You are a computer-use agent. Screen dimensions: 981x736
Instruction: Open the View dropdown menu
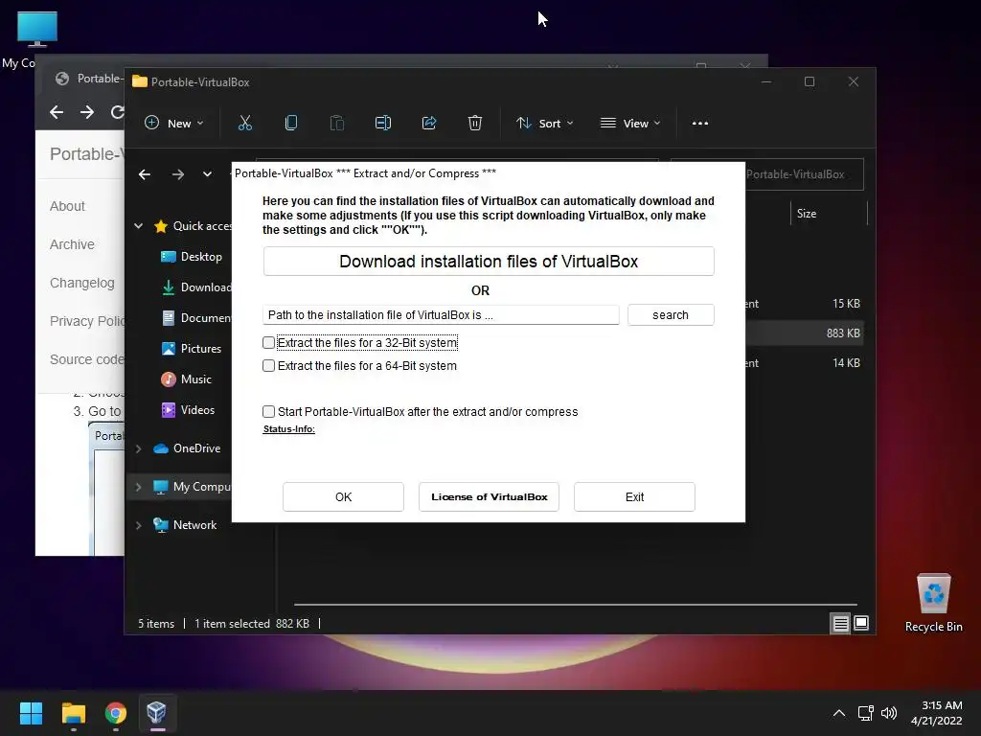coord(630,124)
